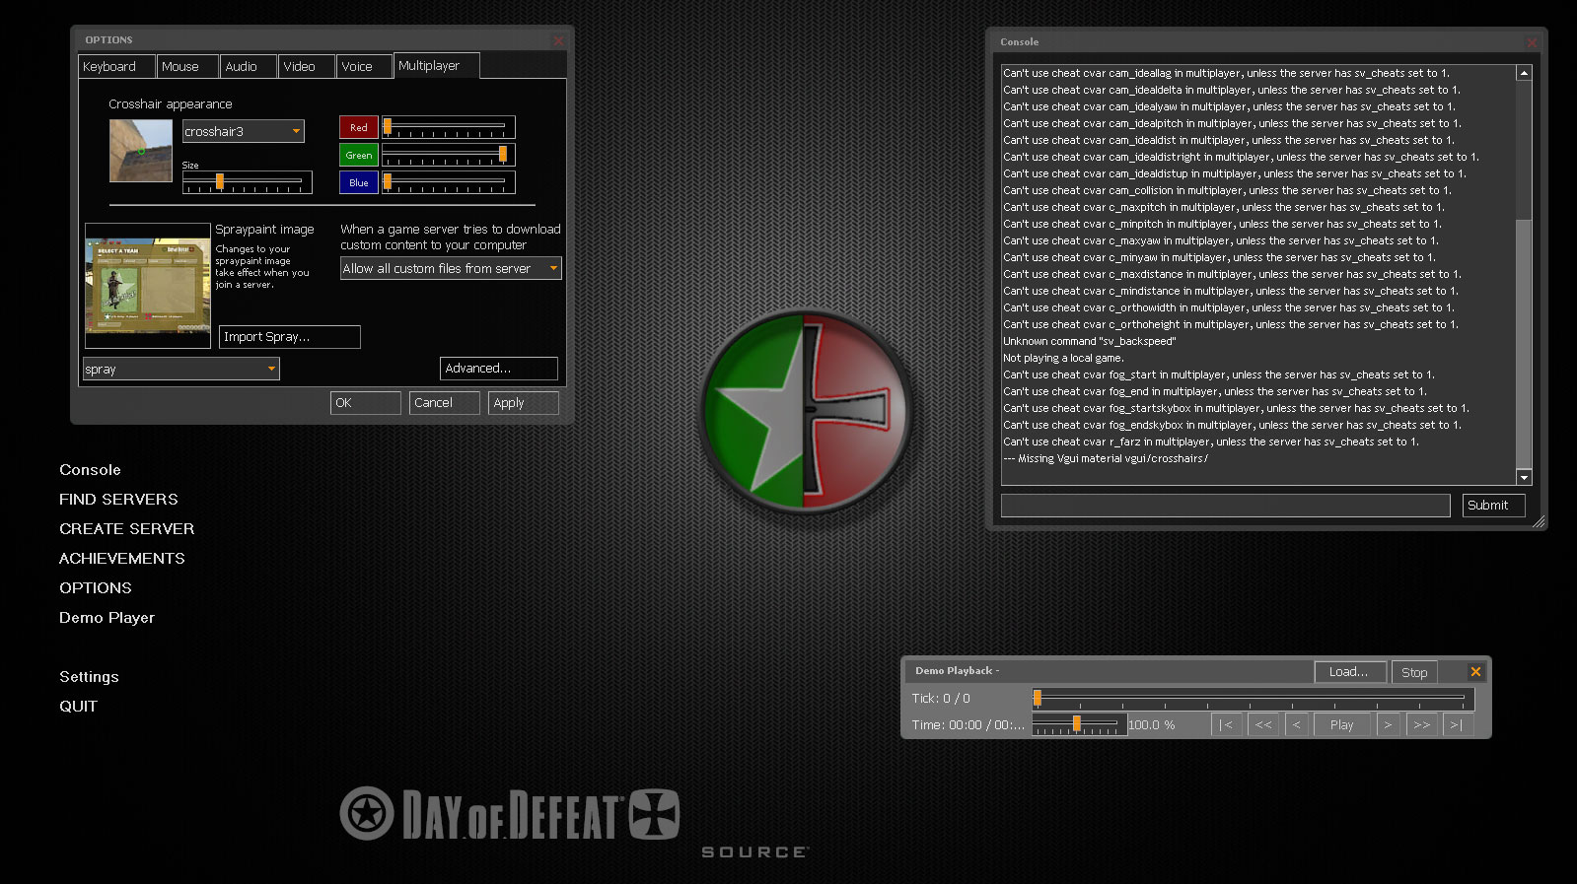The width and height of the screenshot is (1577, 884).
Task: Click the fast forward >> button
Action: tap(1421, 725)
